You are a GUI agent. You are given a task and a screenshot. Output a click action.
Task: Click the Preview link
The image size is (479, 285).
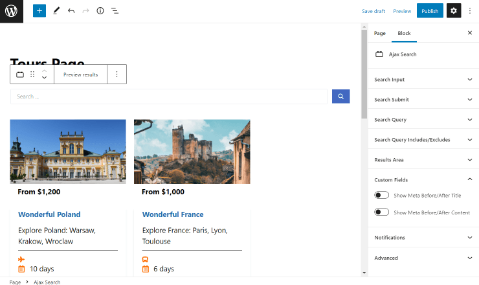[402, 11]
